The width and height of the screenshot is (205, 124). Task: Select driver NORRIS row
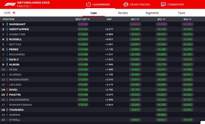pos(102,115)
